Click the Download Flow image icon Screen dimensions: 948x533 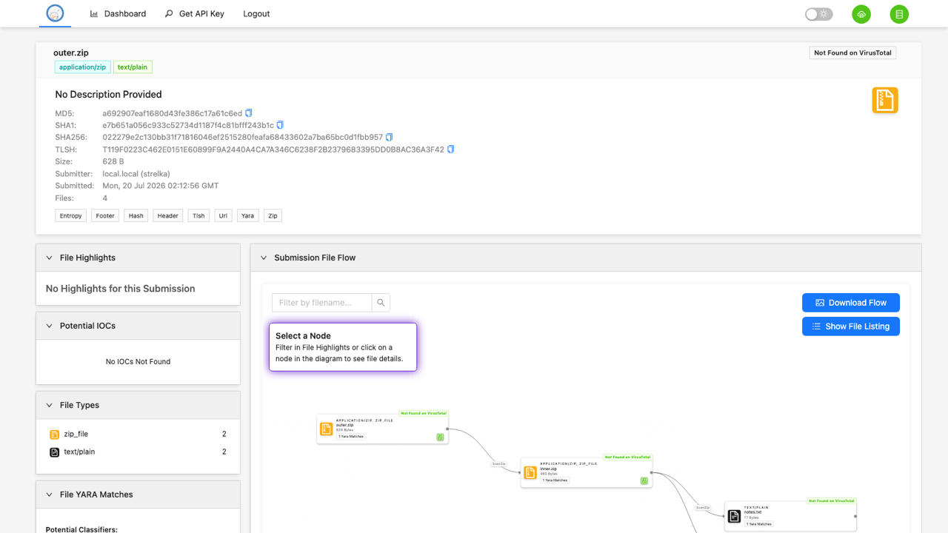pos(820,303)
